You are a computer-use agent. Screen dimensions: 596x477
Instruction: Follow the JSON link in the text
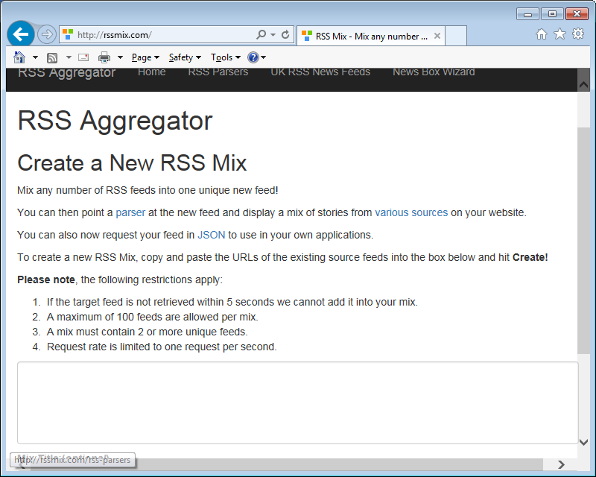pos(211,235)
